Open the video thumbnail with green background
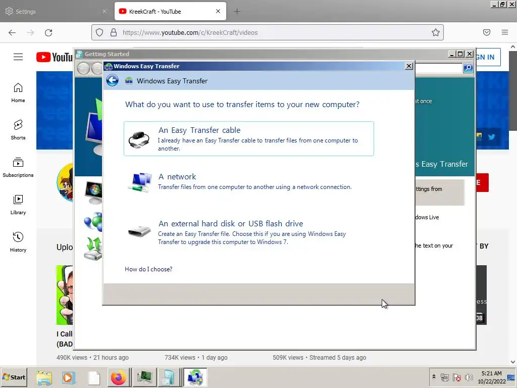The image size is (517, 388). pos(65,295)
